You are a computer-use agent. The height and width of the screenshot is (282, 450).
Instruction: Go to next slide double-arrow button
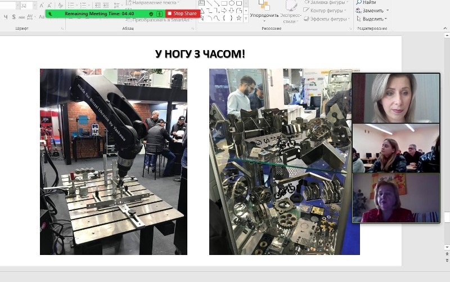pyautogui.click(x=447, y=260)
